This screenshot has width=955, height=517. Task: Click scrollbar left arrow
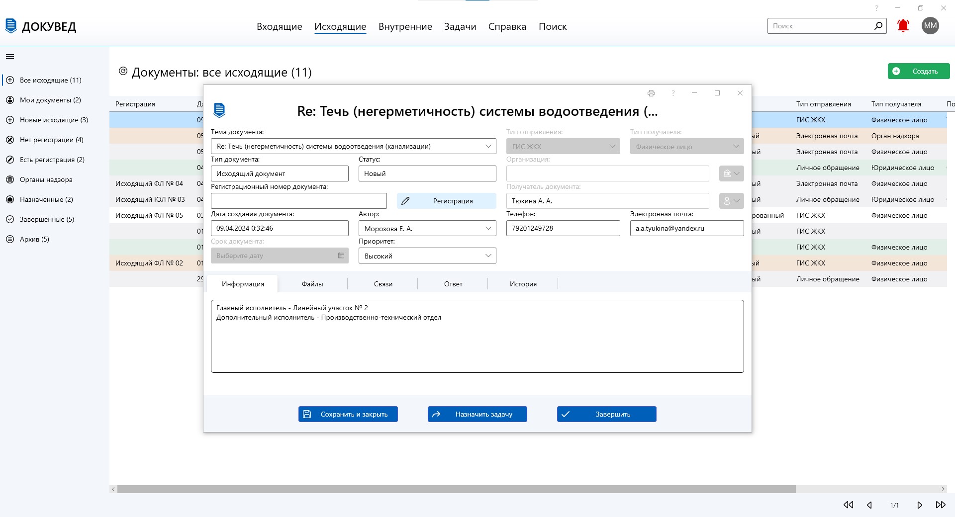tap(113, 489)
